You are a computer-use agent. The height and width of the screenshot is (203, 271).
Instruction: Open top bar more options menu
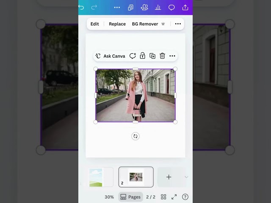tap(117, 8)
